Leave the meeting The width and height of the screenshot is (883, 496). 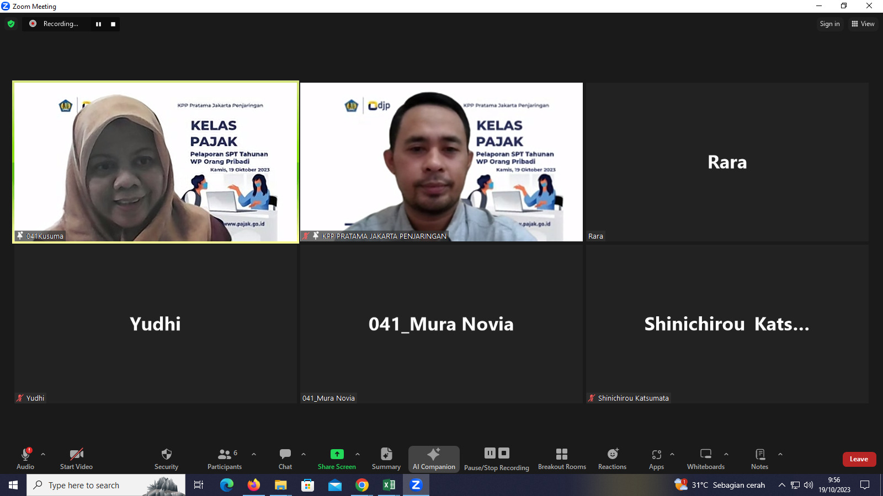[x=859, y=459]
